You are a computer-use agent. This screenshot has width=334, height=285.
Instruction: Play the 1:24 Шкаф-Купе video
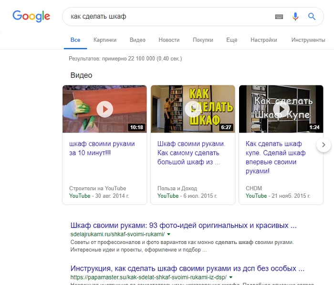[281, 109]
